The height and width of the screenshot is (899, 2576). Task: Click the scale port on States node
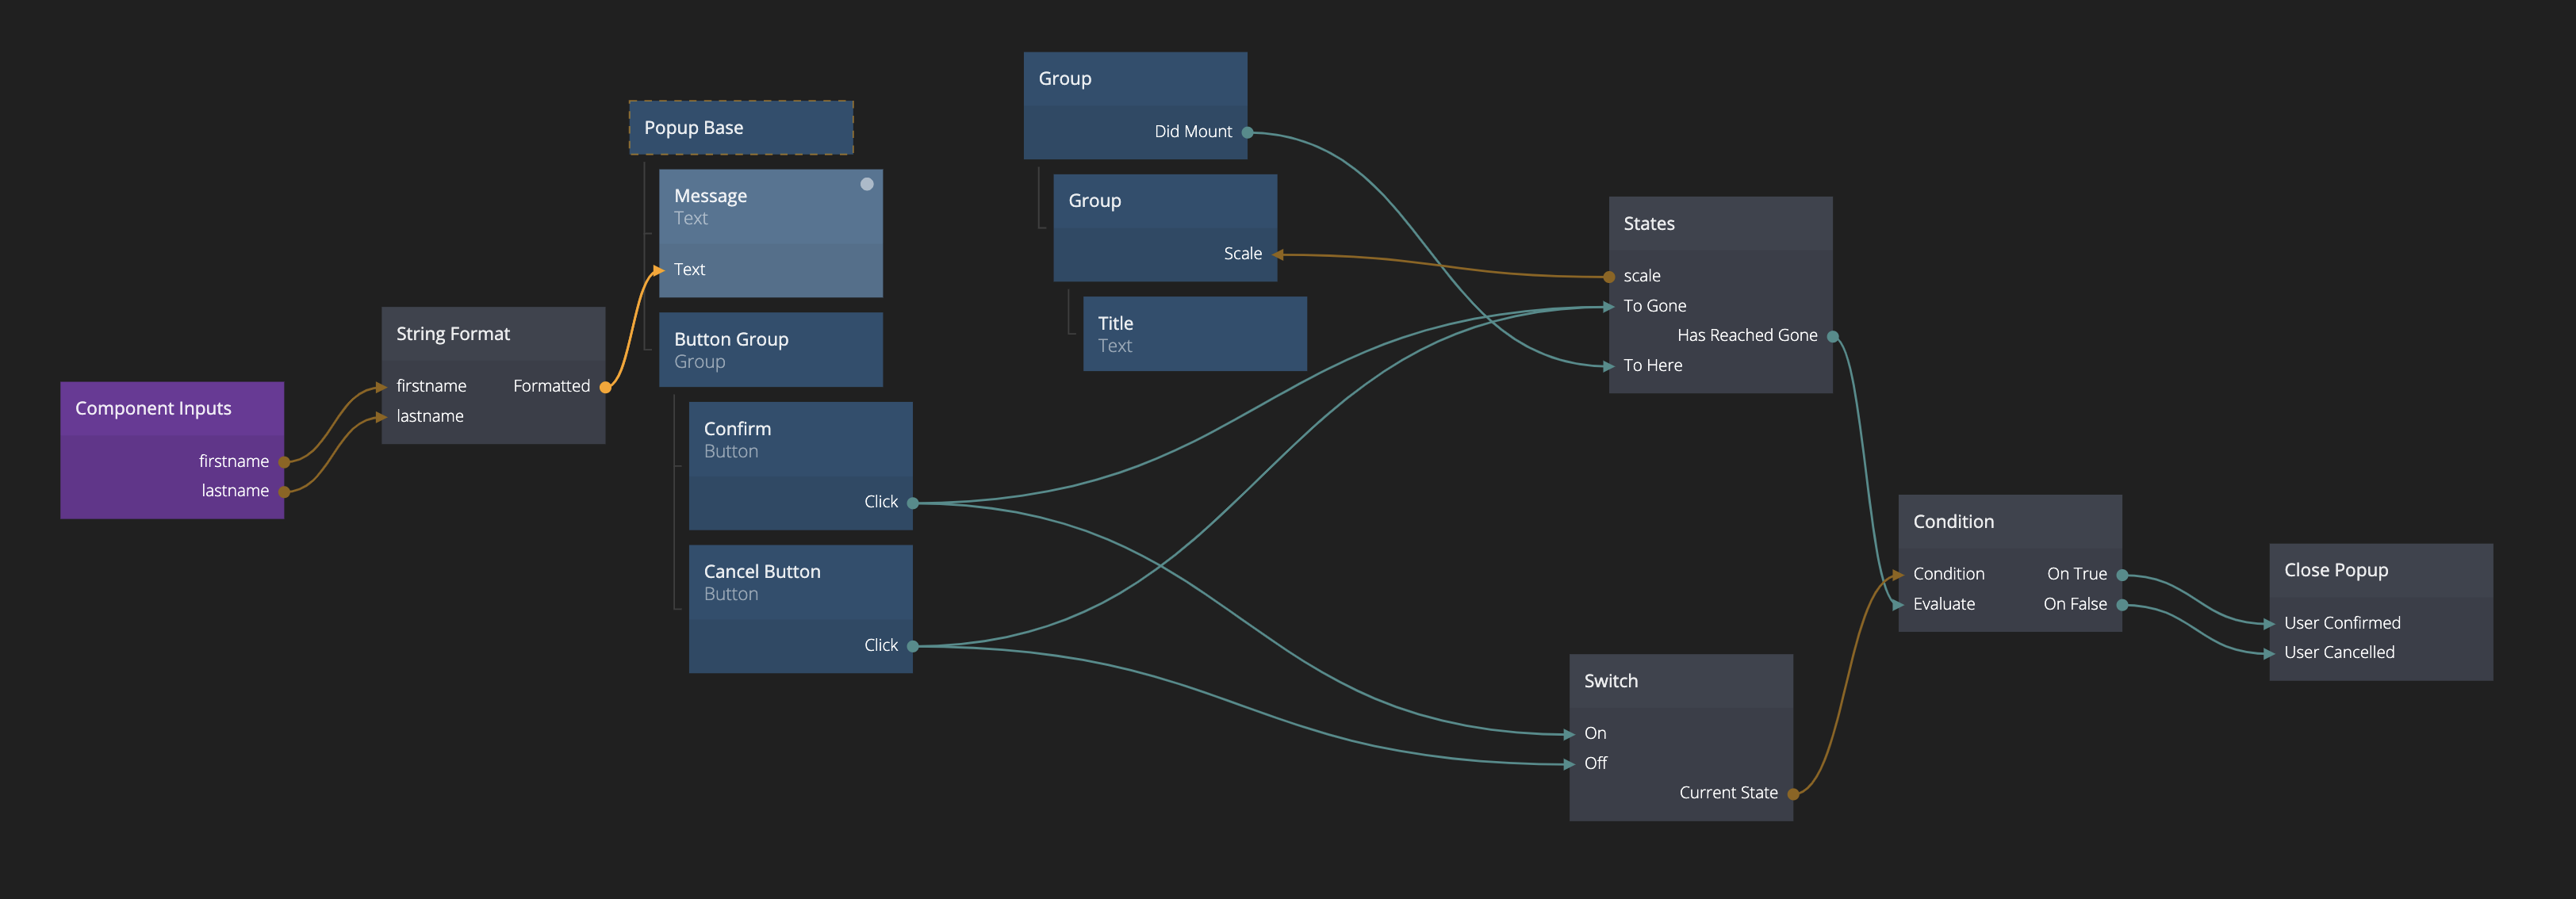(x=1609, y=277)
